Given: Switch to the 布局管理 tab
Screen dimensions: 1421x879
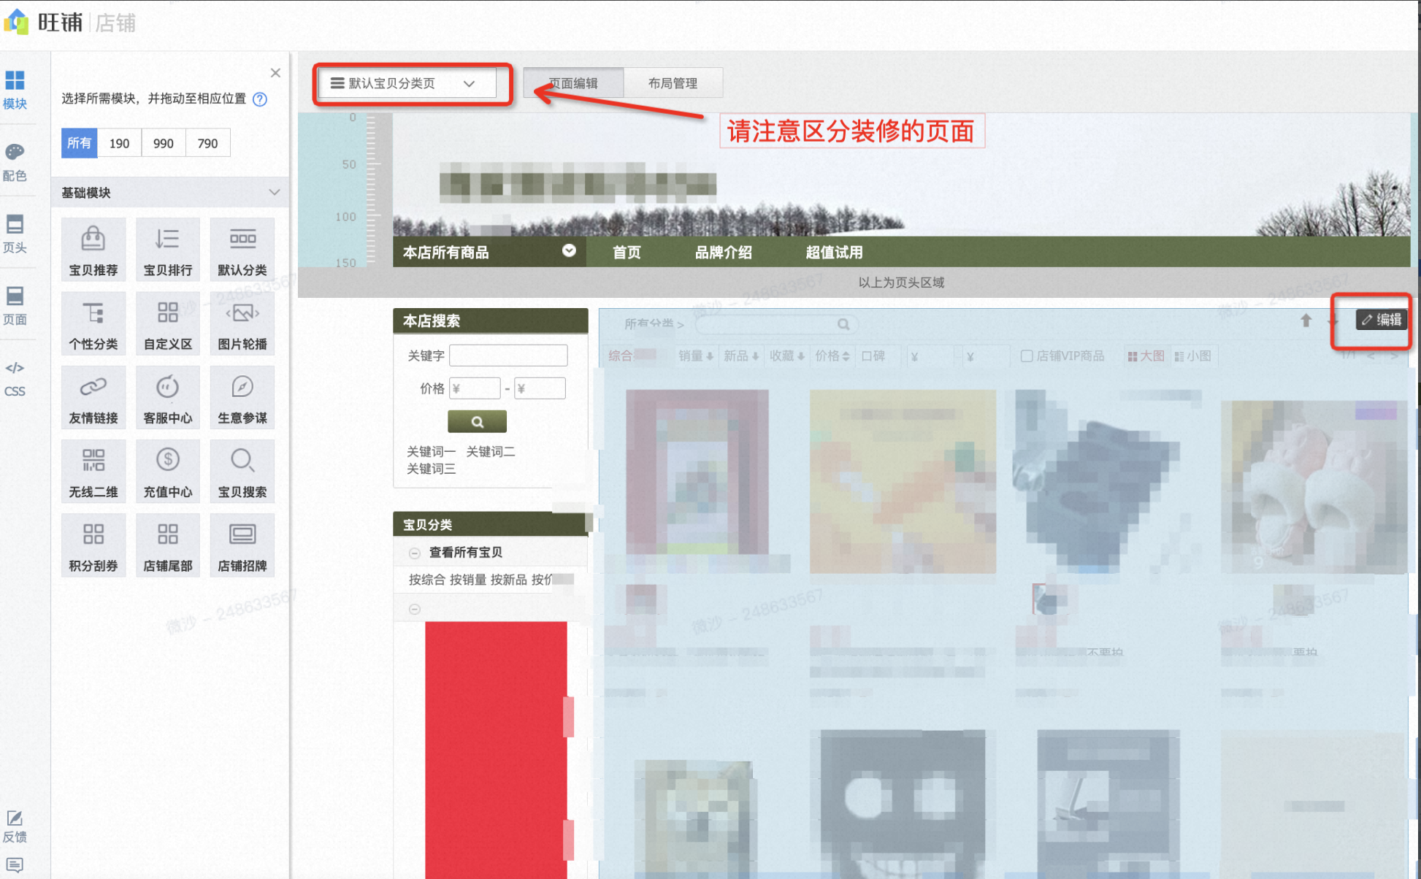Looking at the screenshot, I should [673, 83].
